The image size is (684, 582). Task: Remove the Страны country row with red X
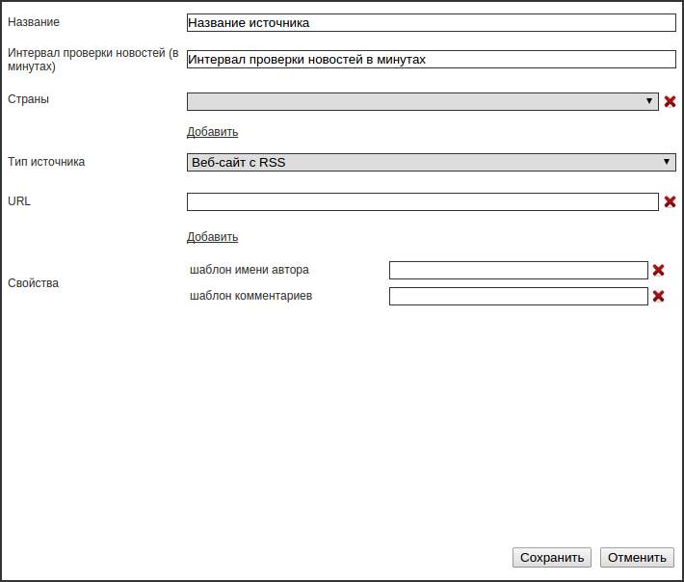pos(671,101)
